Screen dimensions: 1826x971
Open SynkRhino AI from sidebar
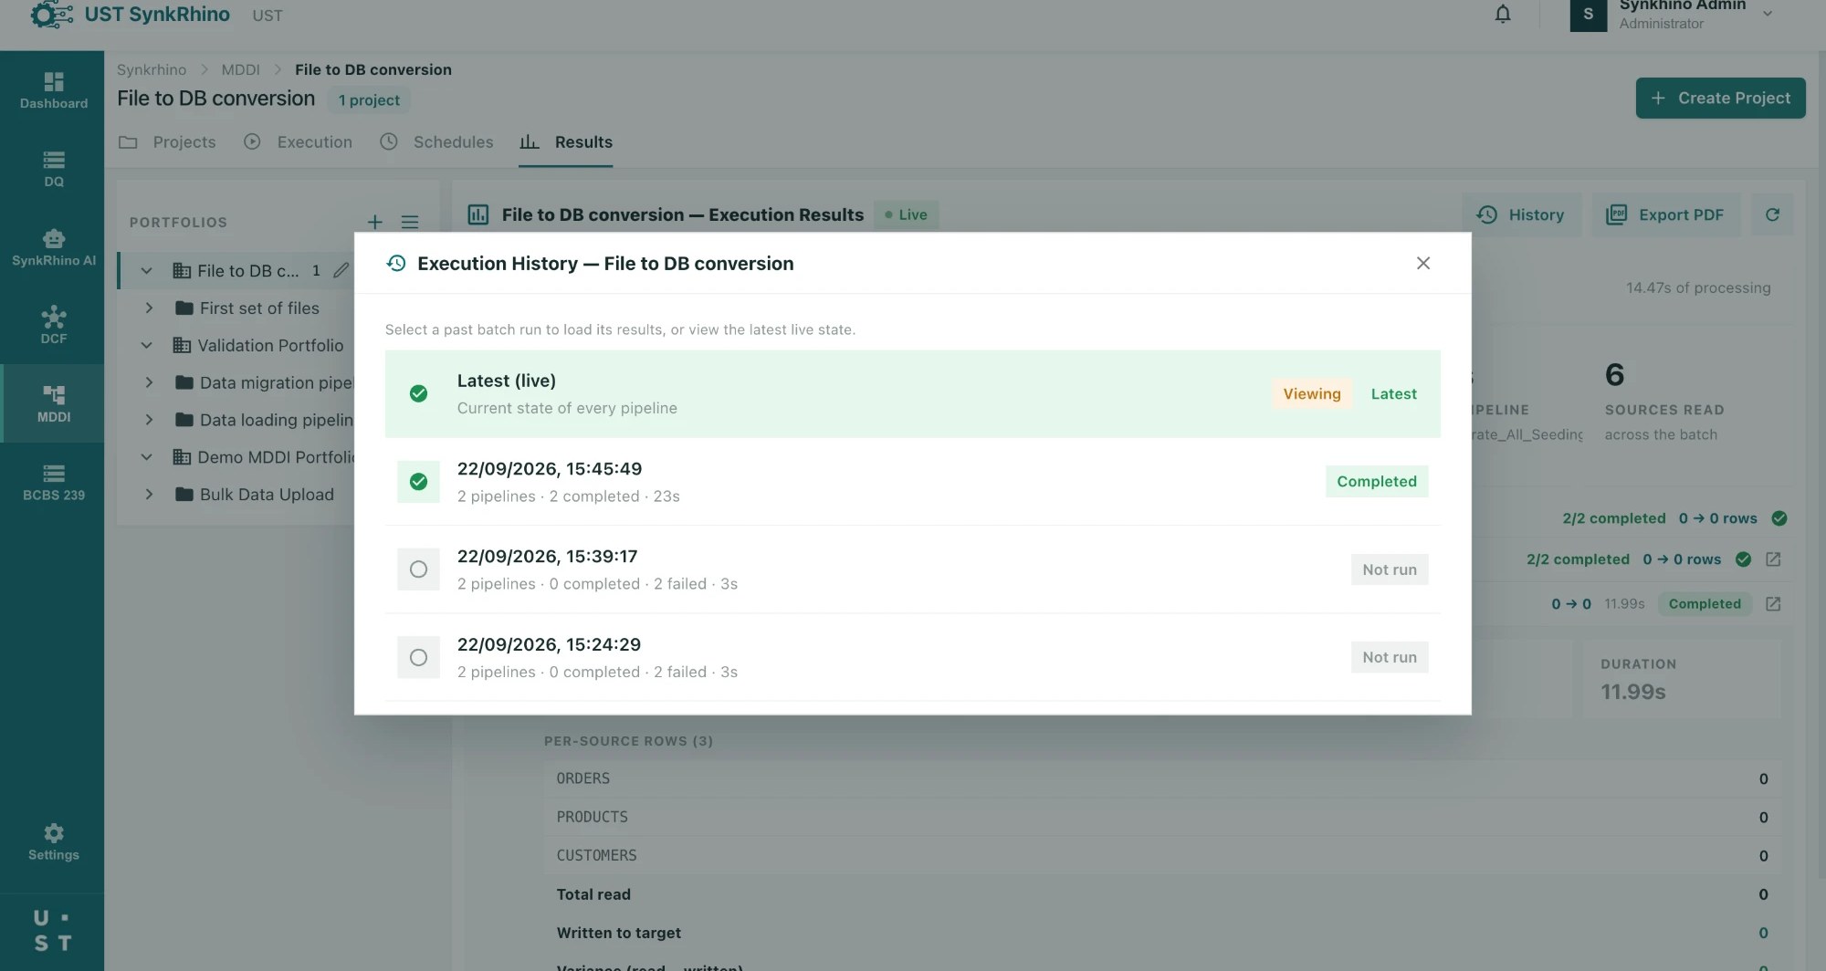point(53,247)
